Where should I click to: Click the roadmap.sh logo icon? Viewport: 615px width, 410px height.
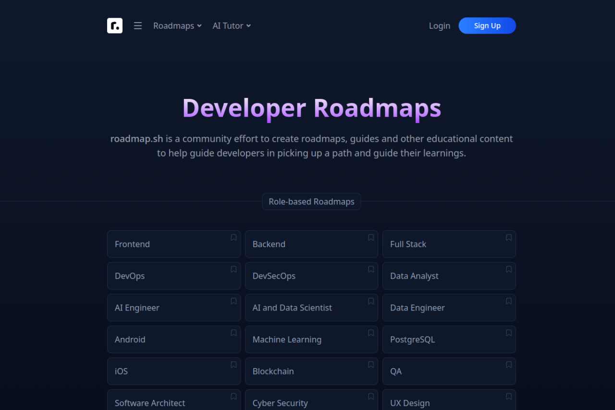point(115,25)
